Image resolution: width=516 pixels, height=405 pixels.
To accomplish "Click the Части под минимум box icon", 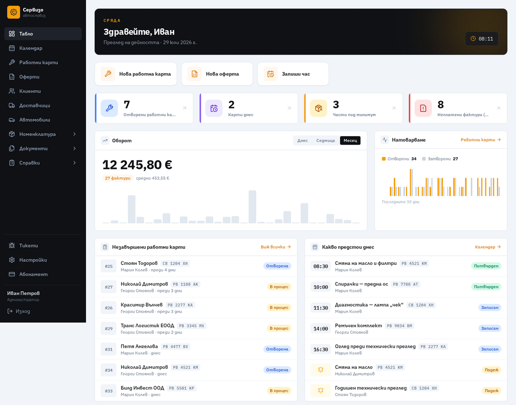I will [x=319, y=108].
